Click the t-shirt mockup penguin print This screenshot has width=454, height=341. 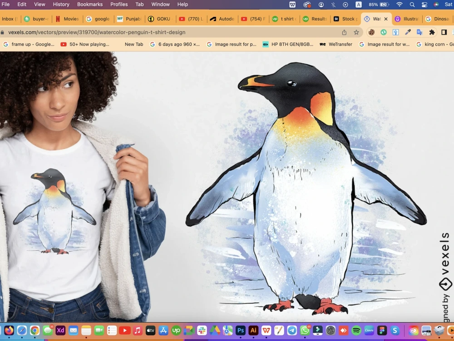click(x=54, y=212)
